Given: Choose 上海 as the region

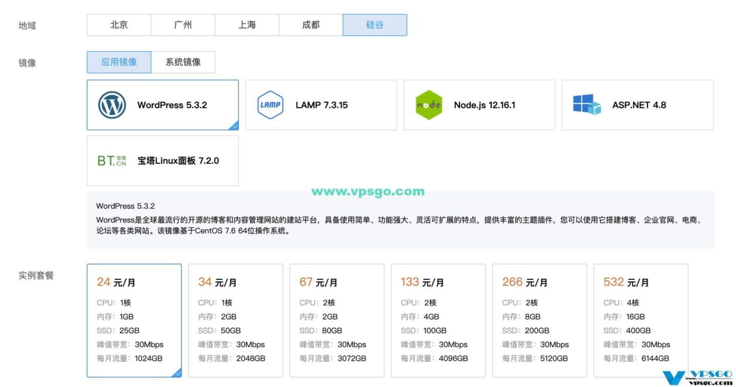Looking at the screenshot, I should 247,25.
